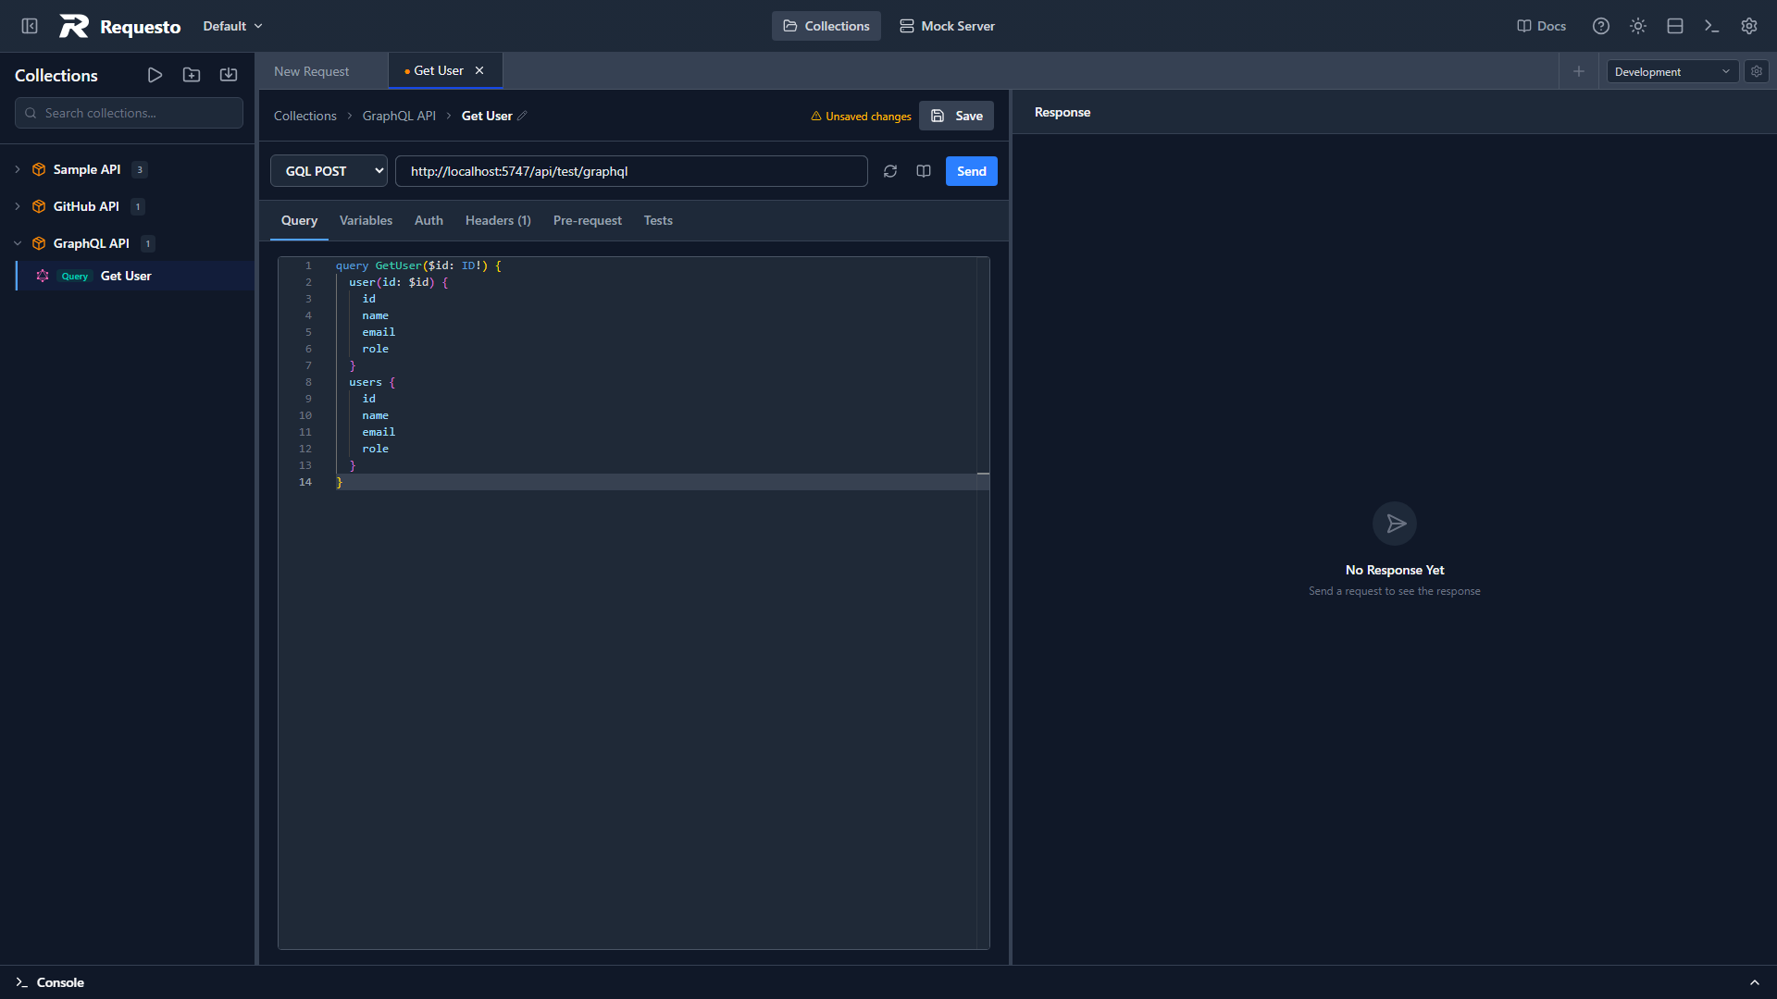Click the Collections header button
The height and width of the screenshot is (999, 1777).
coord(826,26)
